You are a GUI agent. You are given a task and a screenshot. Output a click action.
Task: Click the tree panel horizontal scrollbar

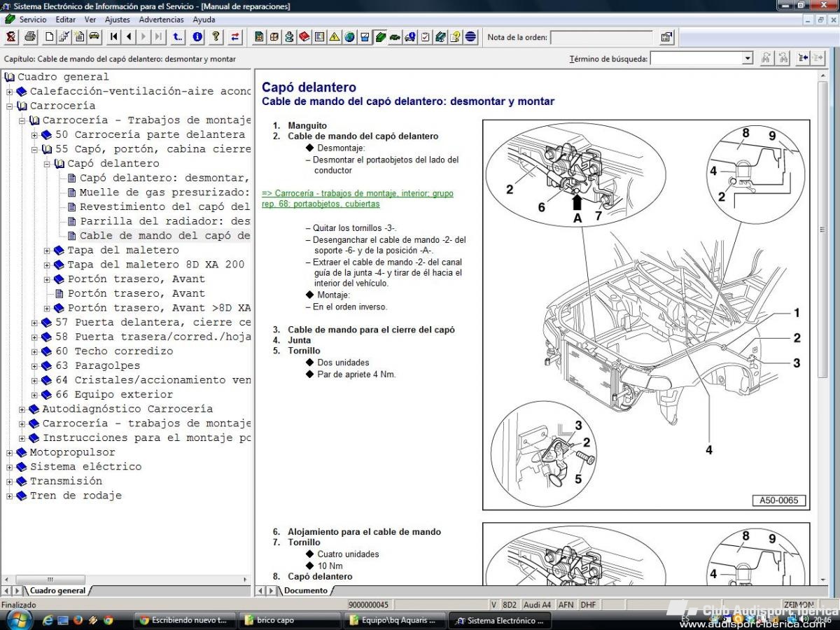pos(50,580)
